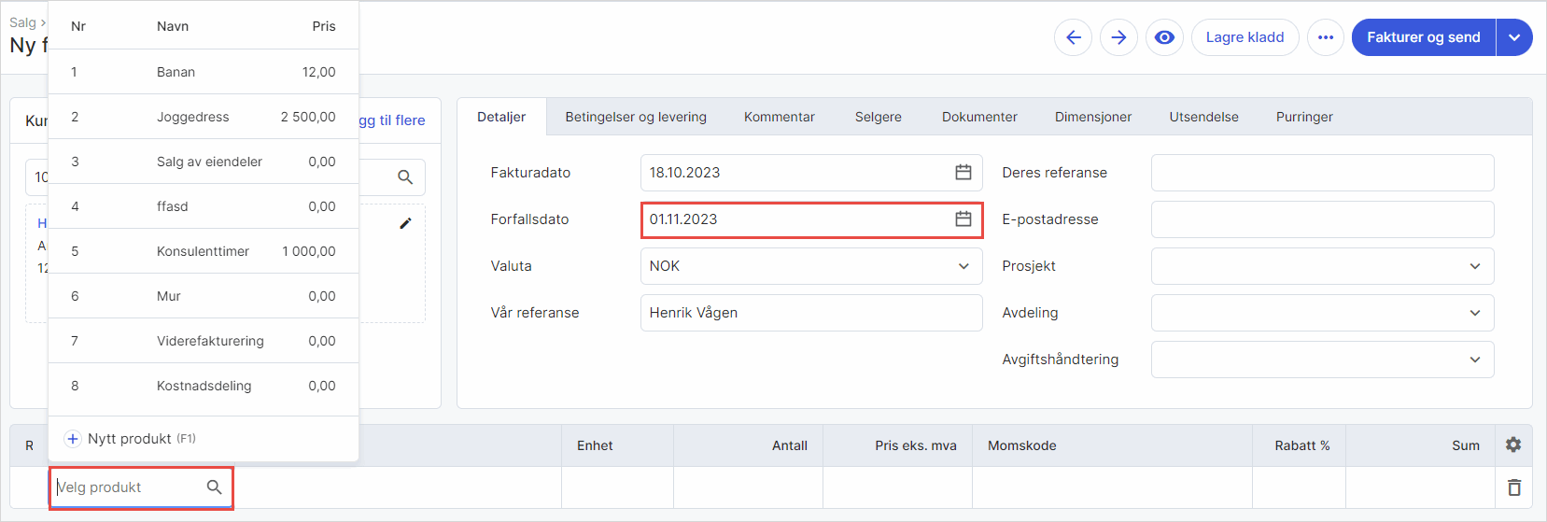Open the Purringer tab

(1304, 117)
